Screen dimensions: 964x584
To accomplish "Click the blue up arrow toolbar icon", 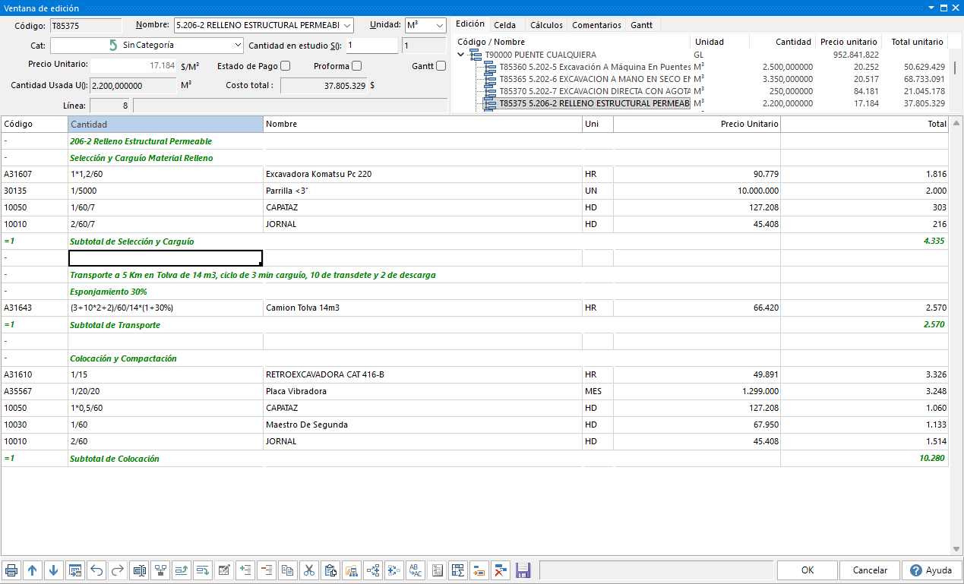I will pyautogui.click(x=33, y=570).
